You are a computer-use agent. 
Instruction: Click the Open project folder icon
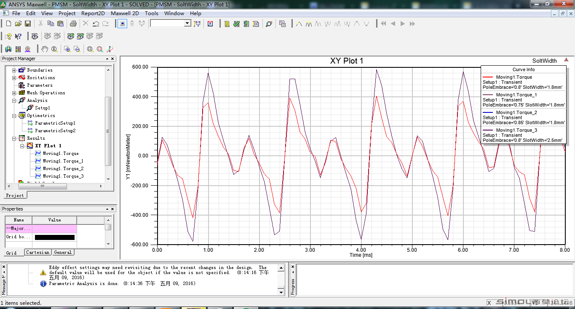18,24
